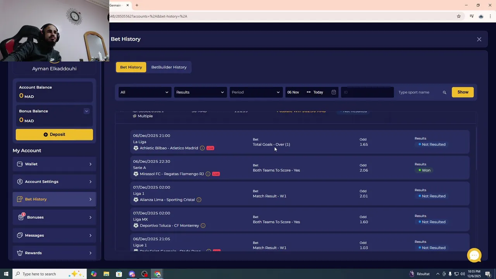Viewport: 496px width, 279px height.
Task: Show hidden system tray icons
Action: [x=438, y=274]
